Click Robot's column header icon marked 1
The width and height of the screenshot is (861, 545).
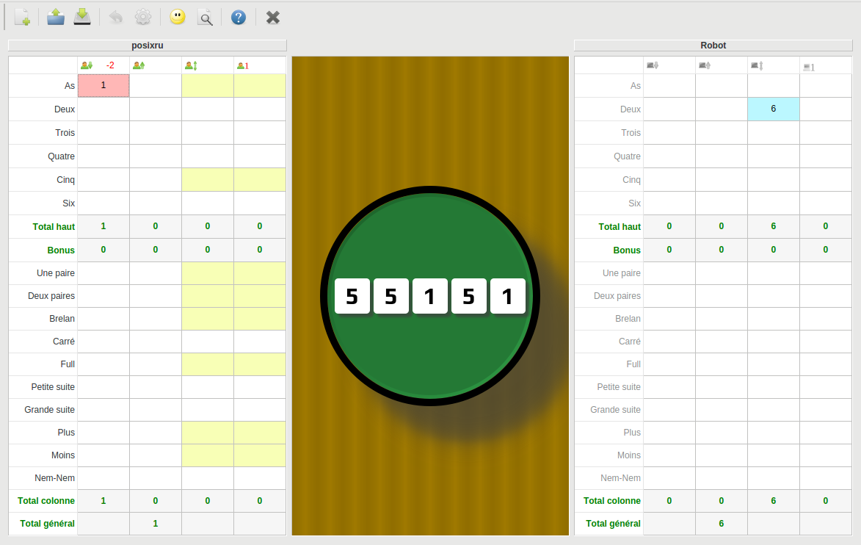[x=809, y=67]
